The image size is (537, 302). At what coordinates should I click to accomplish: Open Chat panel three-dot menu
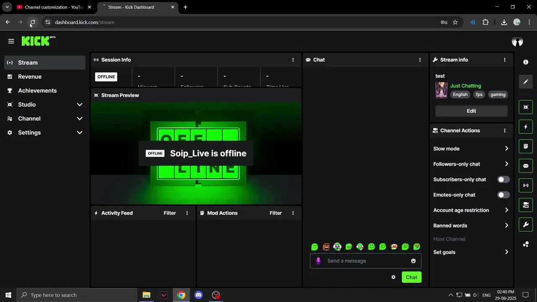420,60
